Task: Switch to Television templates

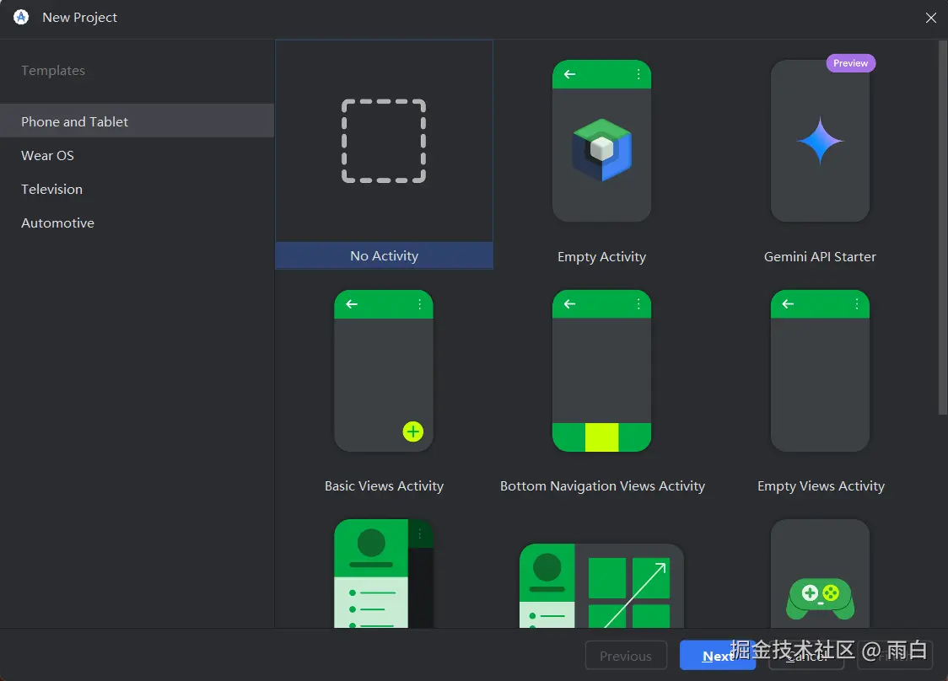Action: (137, 189)
